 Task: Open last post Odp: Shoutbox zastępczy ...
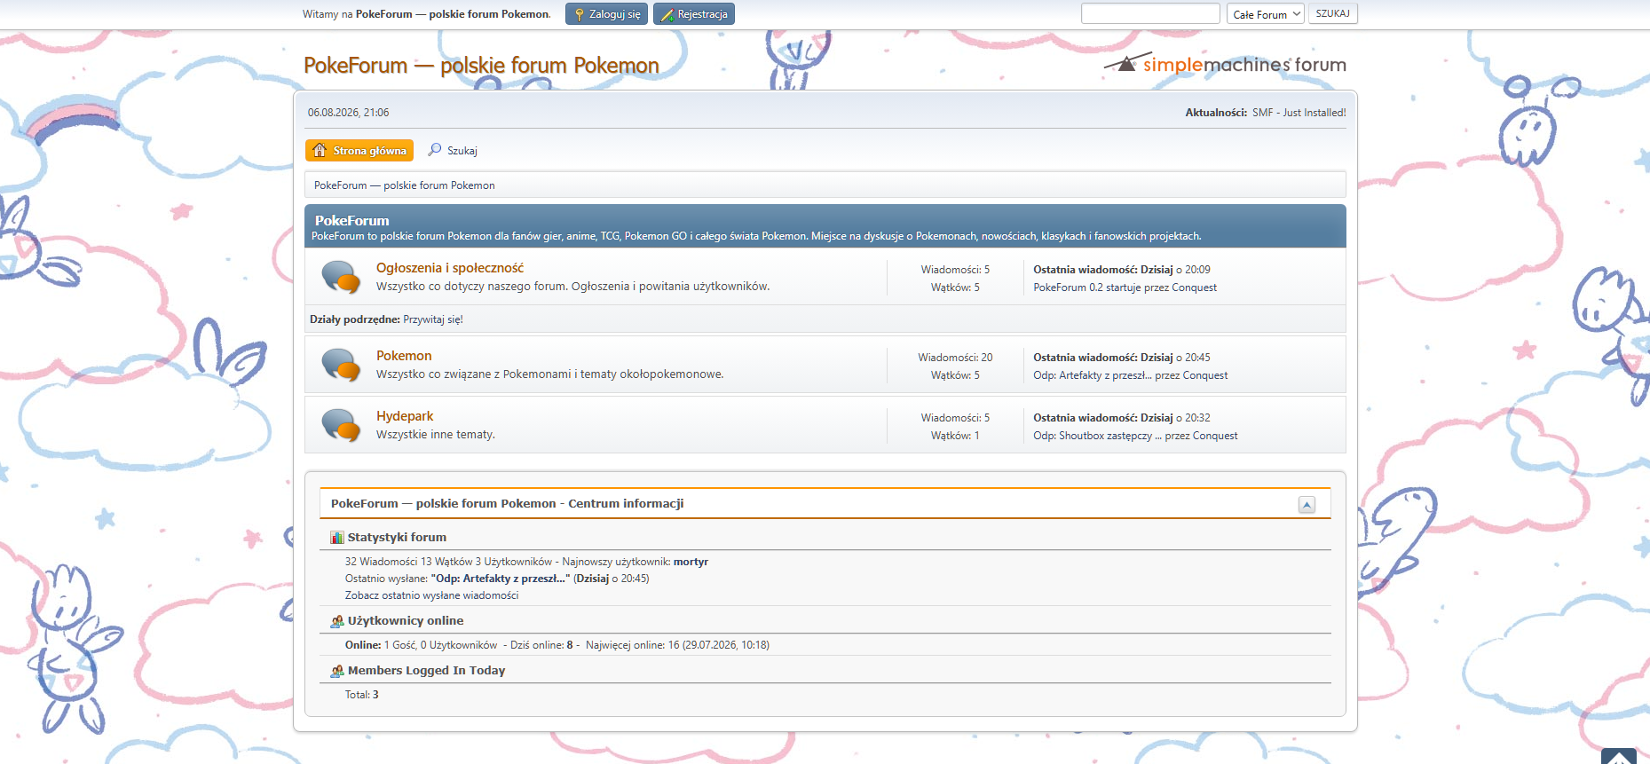coord(1097,436)
